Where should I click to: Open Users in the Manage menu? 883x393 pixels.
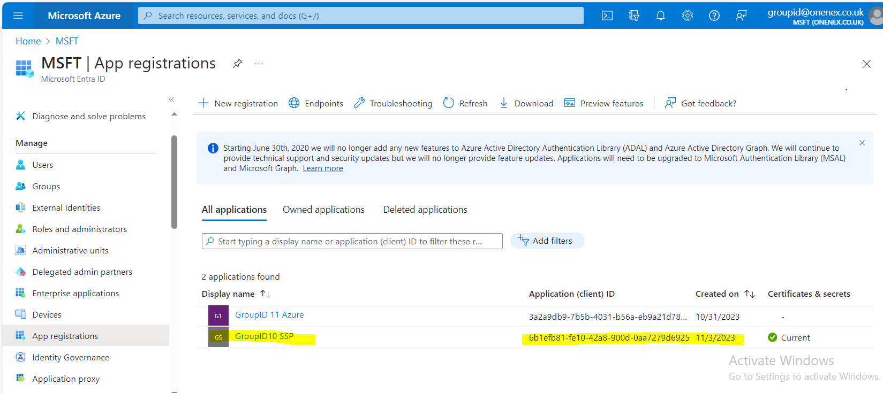[43, 165]
